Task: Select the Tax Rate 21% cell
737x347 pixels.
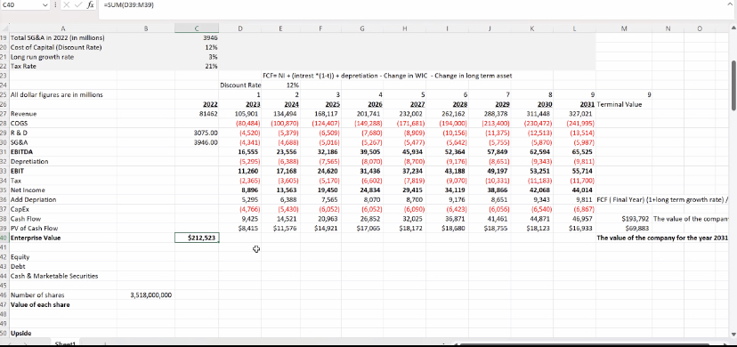Action: (197, 66)
